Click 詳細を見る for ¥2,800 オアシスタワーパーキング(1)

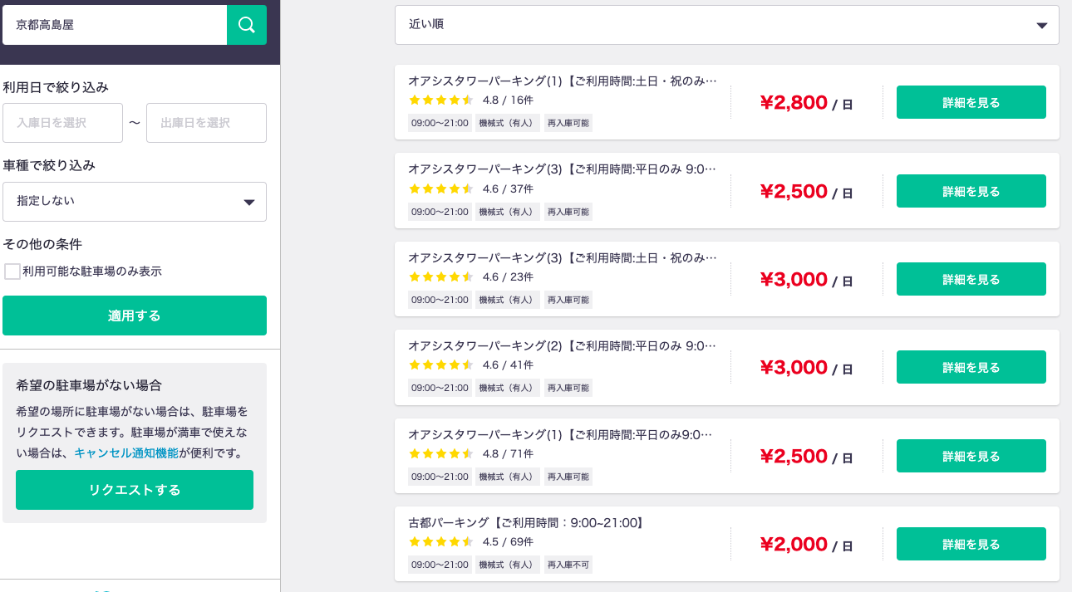971,102
